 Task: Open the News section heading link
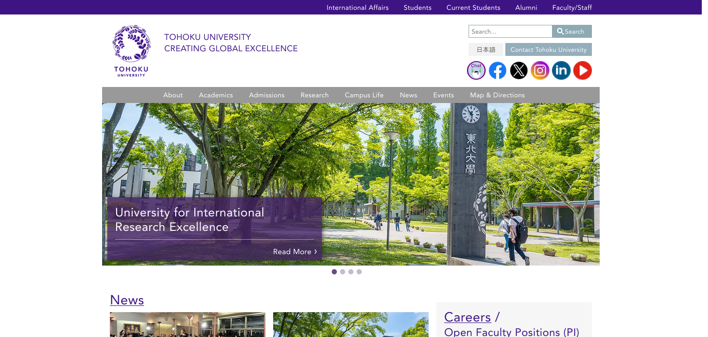click(127, 300)
